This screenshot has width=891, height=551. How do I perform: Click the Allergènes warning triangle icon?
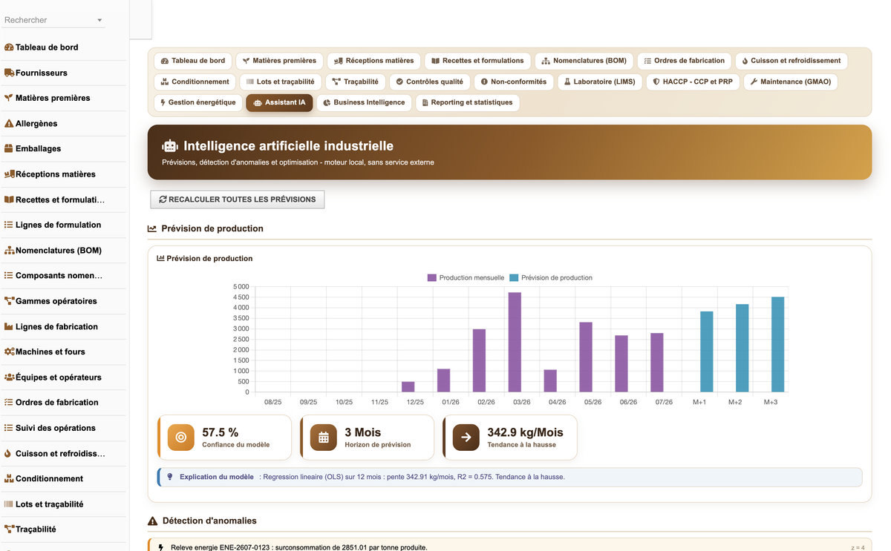click(9, 123)
